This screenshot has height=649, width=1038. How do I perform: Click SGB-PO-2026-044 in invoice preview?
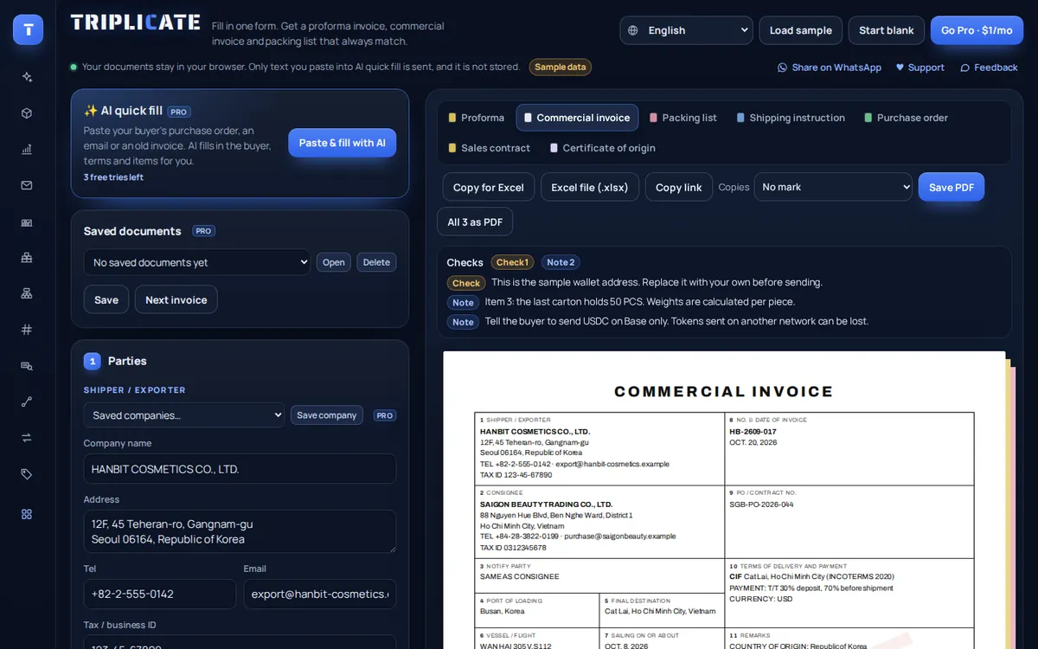click(761, 504)
